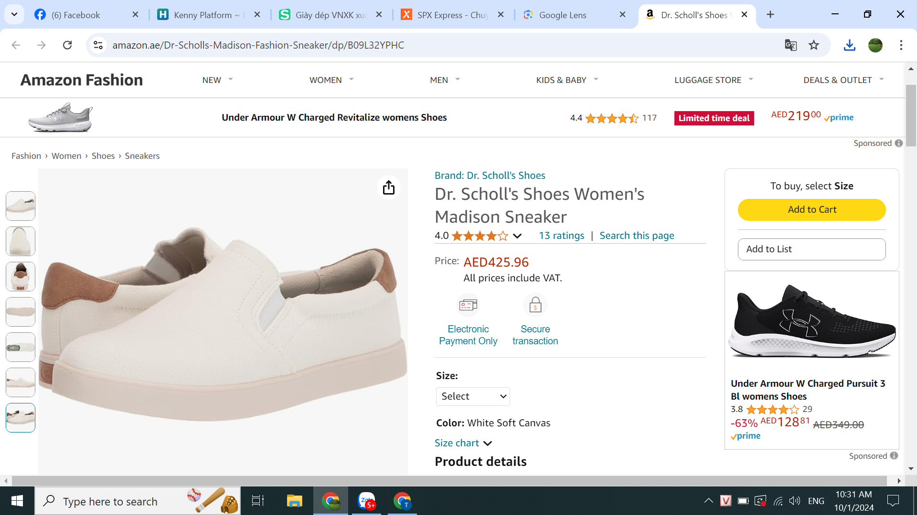
Task: Open the DEALS & OUTLET menu
Action: (x=843, y=80)
